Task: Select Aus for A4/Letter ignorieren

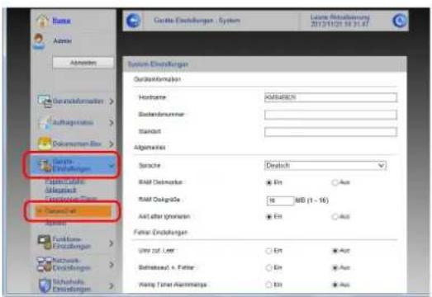Action: click(x=335, y=217)
